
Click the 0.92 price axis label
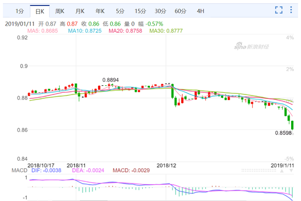point(22,38)
